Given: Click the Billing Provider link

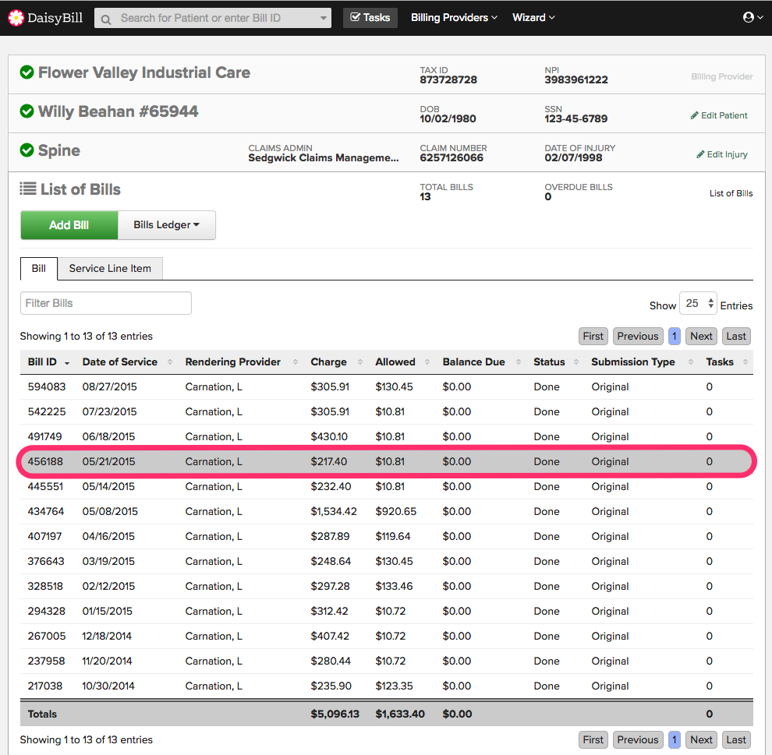Looking at the screenshot, I should (722, 76).
